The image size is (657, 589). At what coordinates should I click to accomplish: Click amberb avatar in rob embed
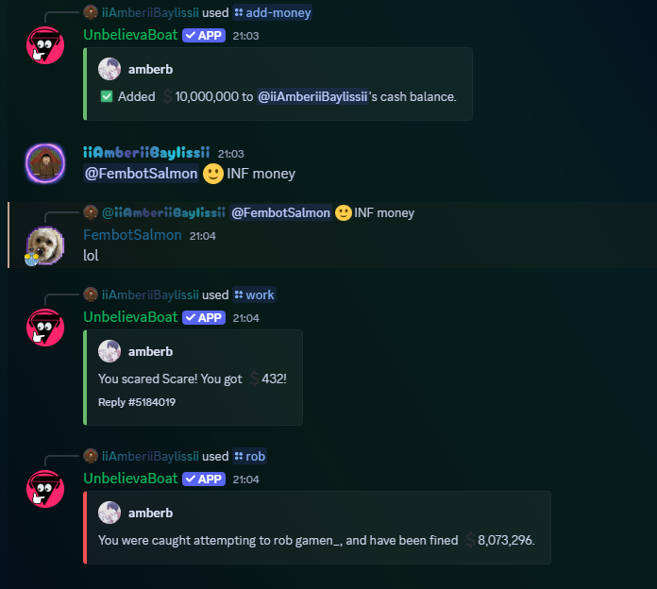pyautogui.click(x=109, y=513)
